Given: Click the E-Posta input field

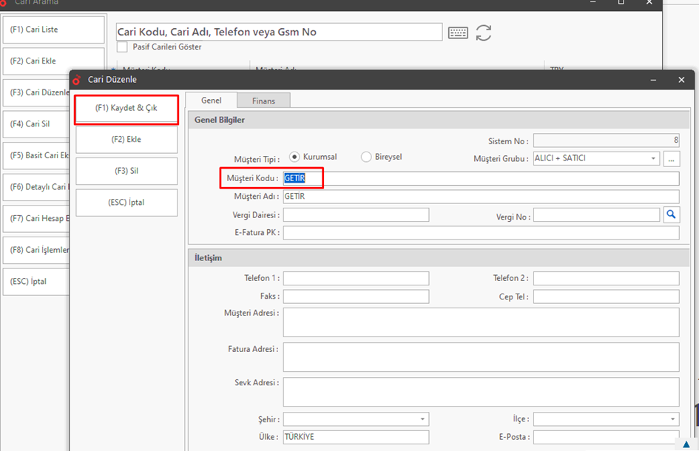Looking at the screenshot, I should point(607,437).
